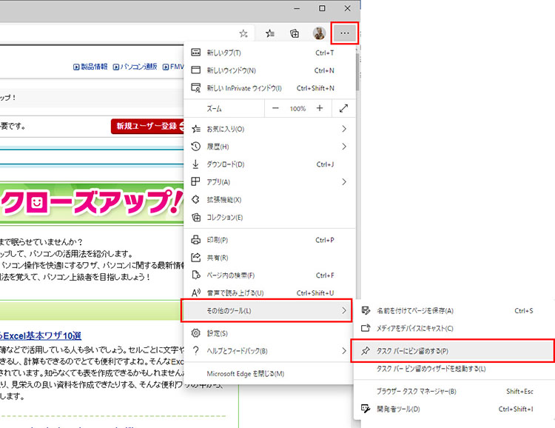
Task: Select 新しいタブ menu item
Action: pos(226,53)
